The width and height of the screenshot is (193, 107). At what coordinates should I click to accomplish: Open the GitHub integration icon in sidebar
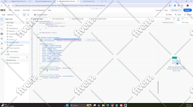[2, 34]
